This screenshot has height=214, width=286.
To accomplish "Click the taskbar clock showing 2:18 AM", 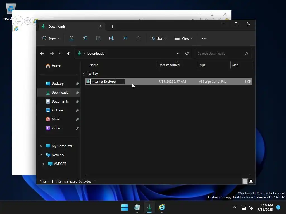I will point(265,207).
